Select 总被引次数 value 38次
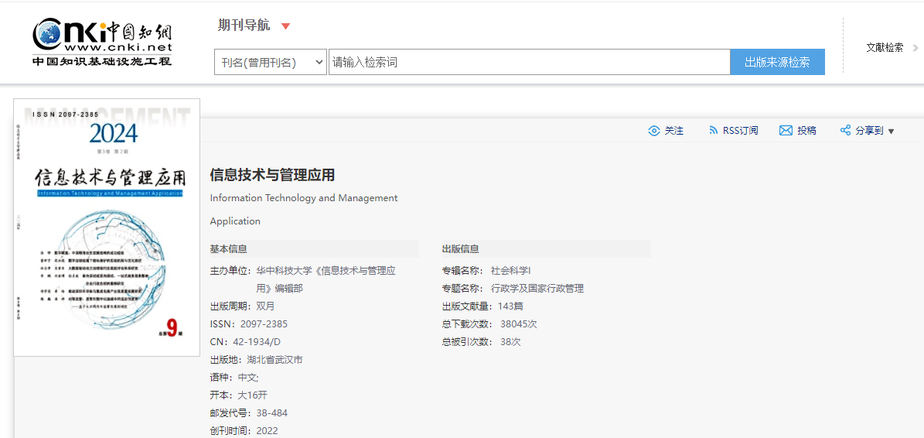The image size is (924, 438). [x=510, y=342]
